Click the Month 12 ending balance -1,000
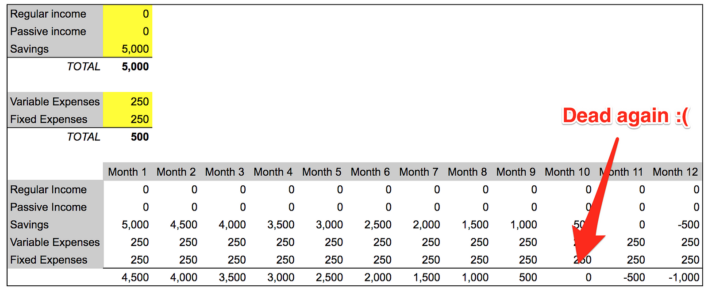Viewport: 708px width, 292px height. click(684, 278)
